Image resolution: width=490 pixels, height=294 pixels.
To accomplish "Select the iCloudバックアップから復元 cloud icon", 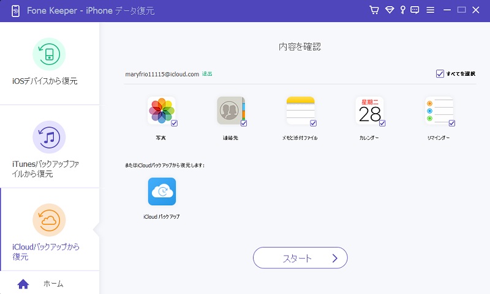I will tap(49, 220).
